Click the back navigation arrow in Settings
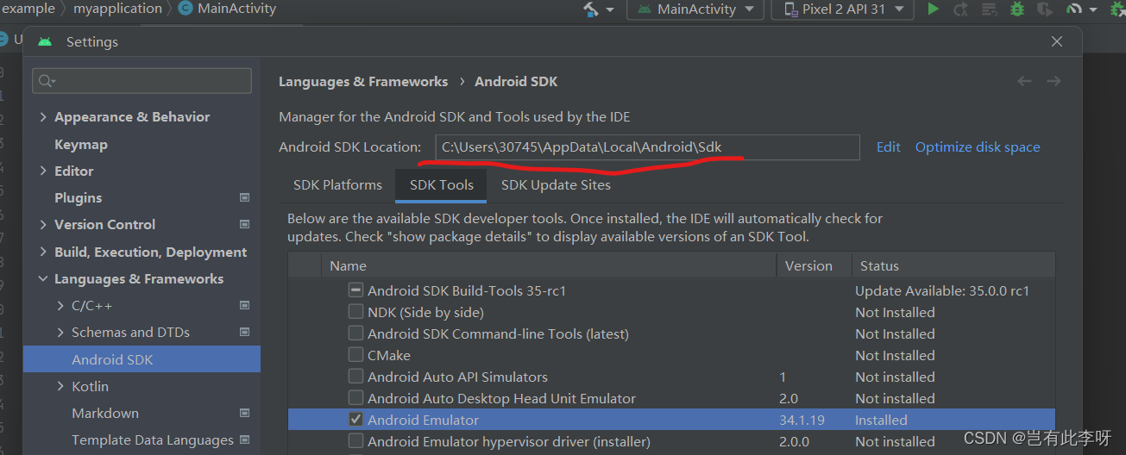The height and width of the screenshot is (455, 1126). coord(1024,81)
